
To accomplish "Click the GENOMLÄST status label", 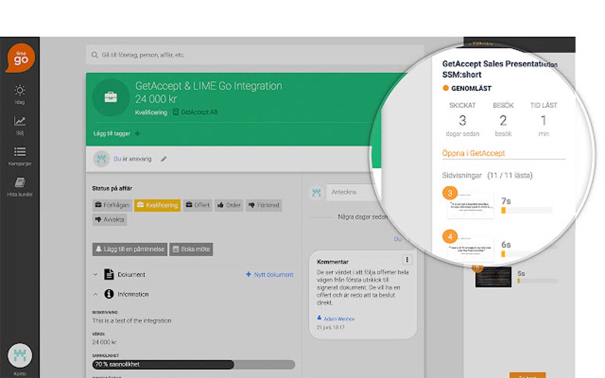I will (471, 88).
